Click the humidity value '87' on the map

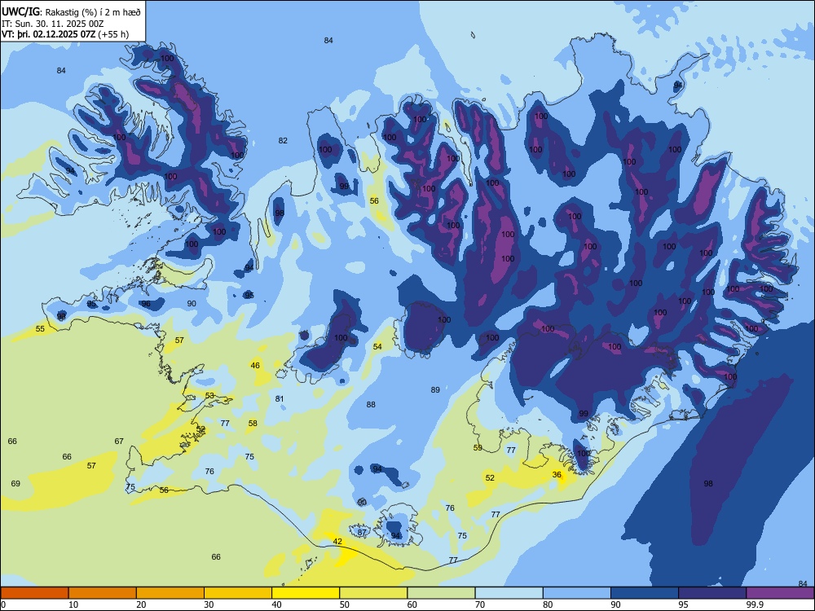(362, 533)
